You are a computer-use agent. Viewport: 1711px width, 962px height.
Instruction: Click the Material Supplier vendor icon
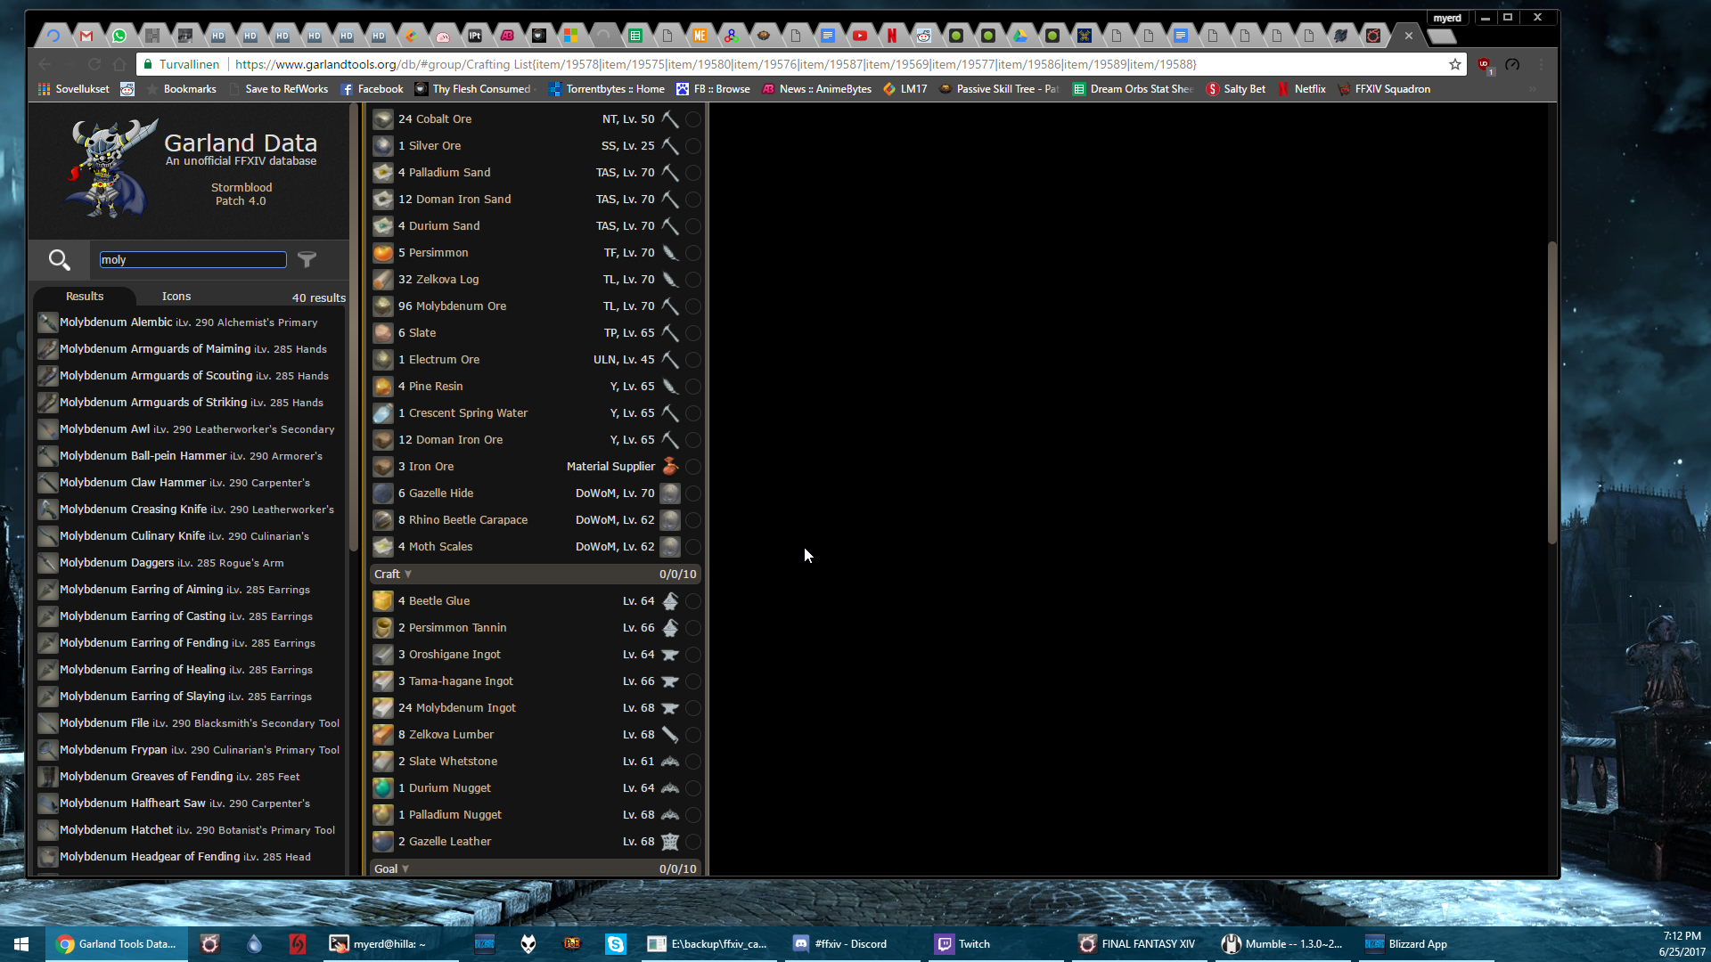[670, 467]
